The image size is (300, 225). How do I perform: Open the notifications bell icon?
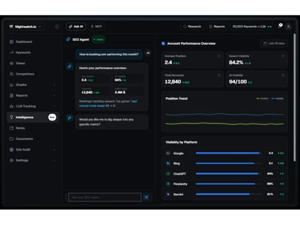(x=280, y=26)
